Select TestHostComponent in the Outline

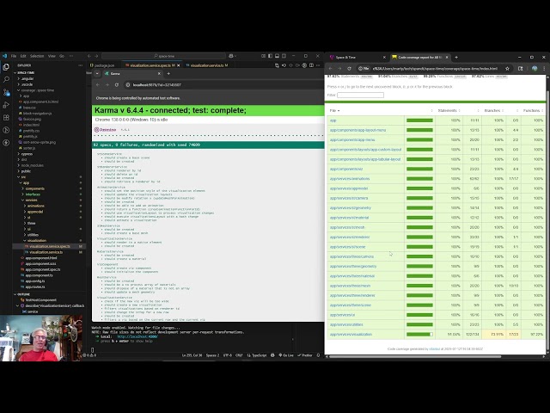point(40,300)
